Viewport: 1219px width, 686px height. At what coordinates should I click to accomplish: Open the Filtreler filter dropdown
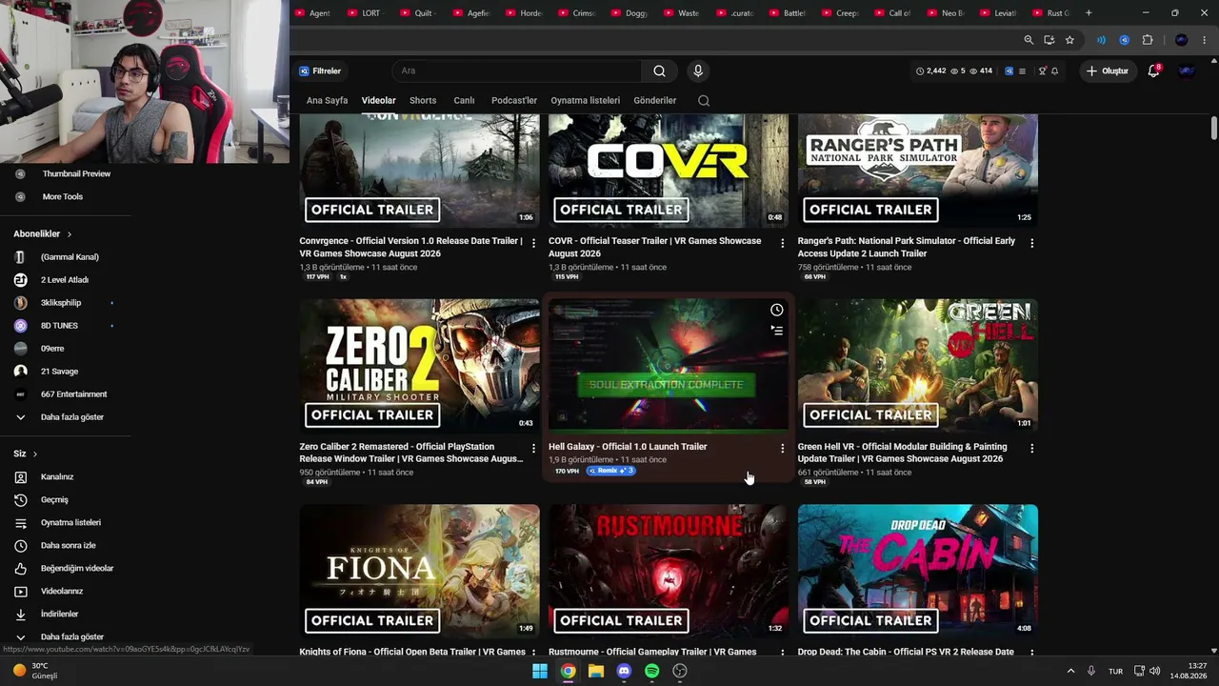coord(320,71)
